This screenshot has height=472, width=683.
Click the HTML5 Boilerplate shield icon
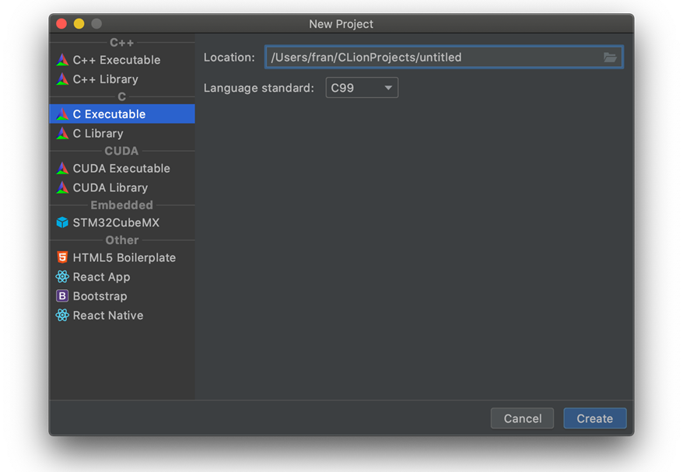coord(62,257)
